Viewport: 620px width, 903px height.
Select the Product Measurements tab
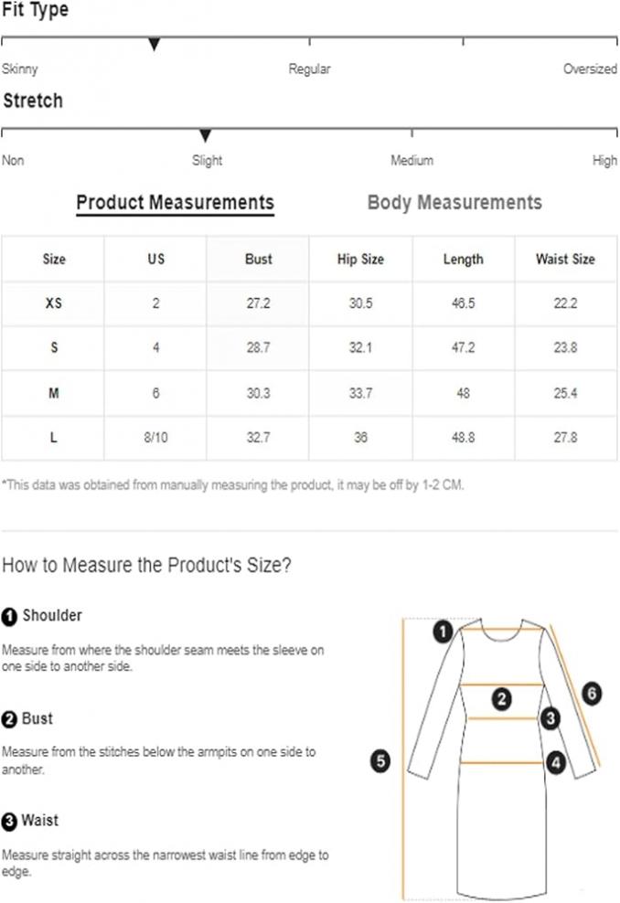click(176, 203)
